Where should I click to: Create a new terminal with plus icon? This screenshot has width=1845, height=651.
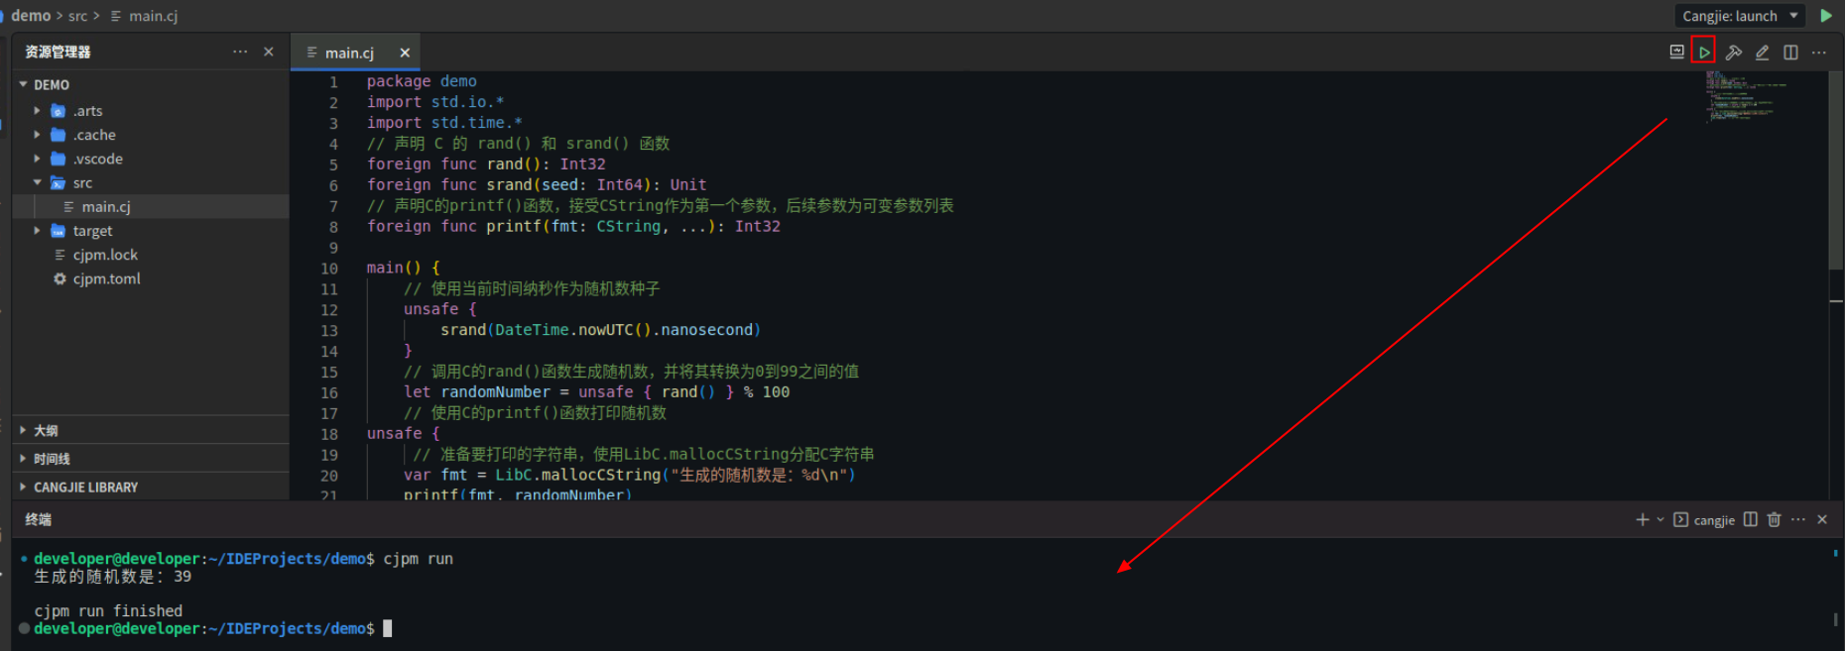1642,519
